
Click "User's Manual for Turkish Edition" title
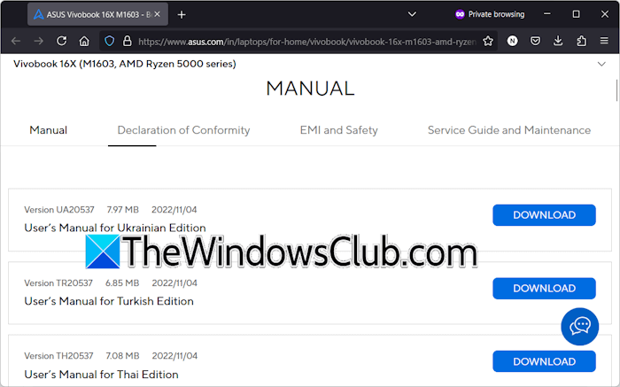coord(109,301)
